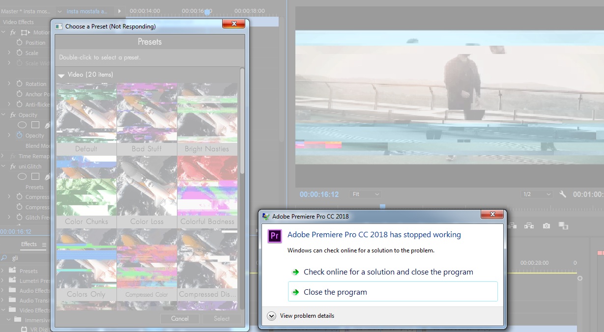Select the Immersive Video folder icon

[x=18, y=320]
